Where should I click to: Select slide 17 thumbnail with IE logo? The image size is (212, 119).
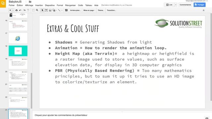click(18, 38)
